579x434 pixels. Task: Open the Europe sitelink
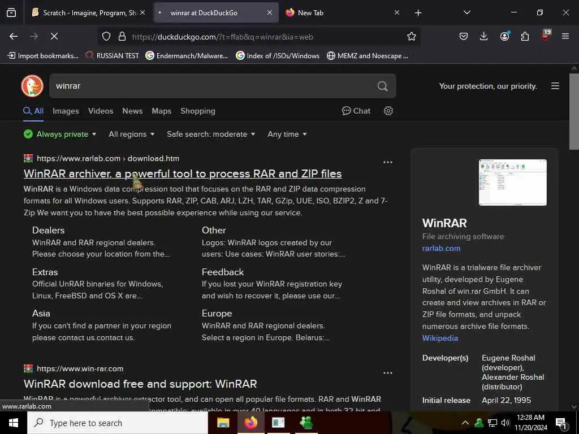(217, 313)
